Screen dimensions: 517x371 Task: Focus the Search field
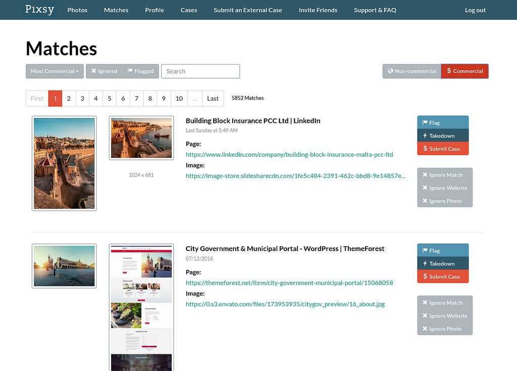[x=200, y=71]
